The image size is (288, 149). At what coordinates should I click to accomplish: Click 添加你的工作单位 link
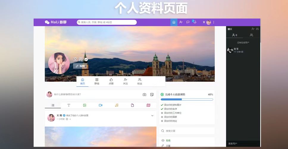172,113
